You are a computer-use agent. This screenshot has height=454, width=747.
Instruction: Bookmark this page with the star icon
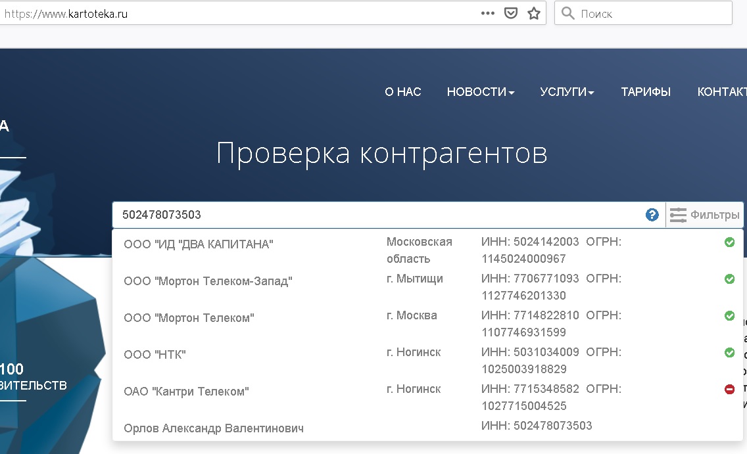point(534,13)
